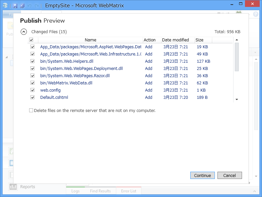Screen dimensions: 262x197
Task: Click date 3月23日 7:20 of Default.cshtml
Action: click(176, 97)
